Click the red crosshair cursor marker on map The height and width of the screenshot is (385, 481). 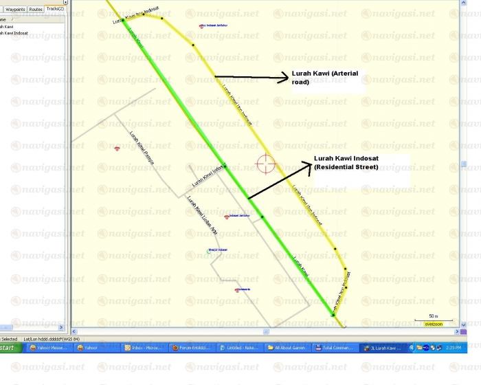pos(266,164)
